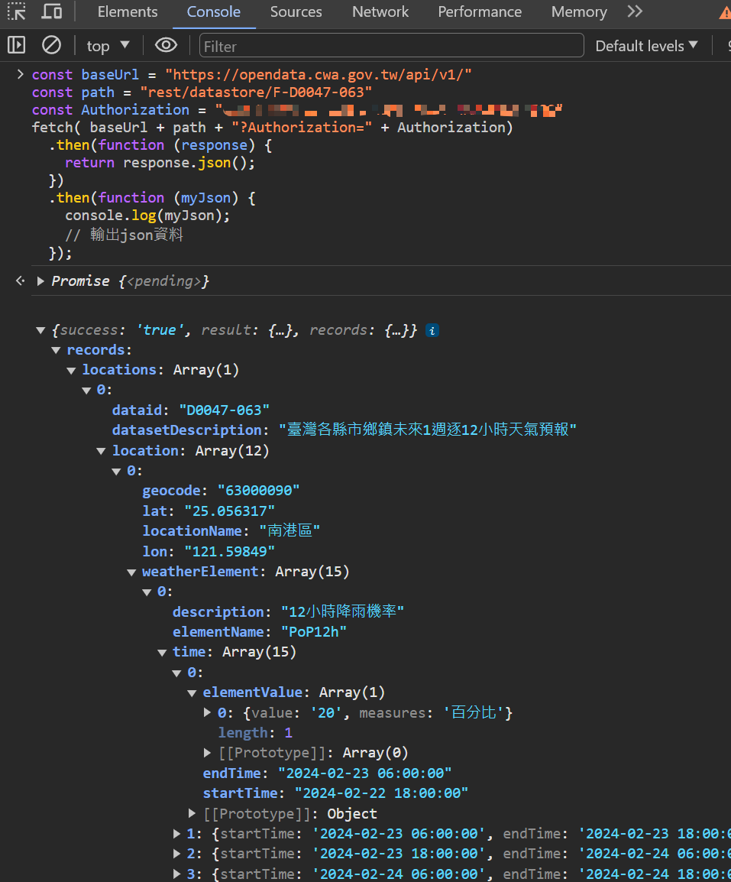The height and width of the screenshot is (882, 731).
Task: Toggle the device toolbar icon
Action: [x=51, y=12]
